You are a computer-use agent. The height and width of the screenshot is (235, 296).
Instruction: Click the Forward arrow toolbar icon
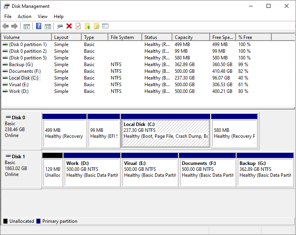coord(15,26)
